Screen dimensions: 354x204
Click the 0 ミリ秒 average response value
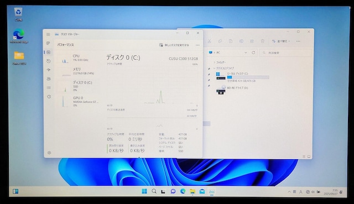click(x=135, y=139)
